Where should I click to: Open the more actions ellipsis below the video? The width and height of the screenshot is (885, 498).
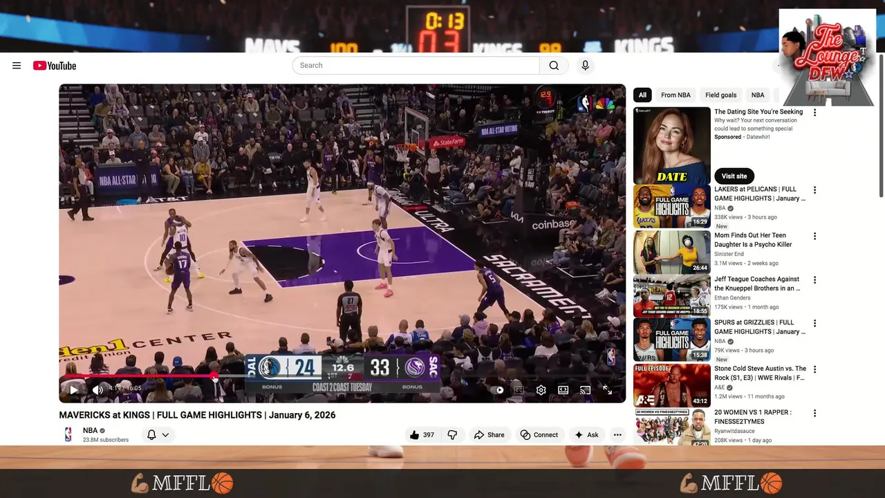pyautogui.click(x=617, y=435)
